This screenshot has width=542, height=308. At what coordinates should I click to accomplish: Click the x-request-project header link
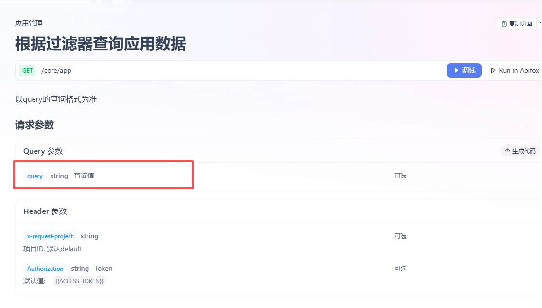point(50,236)
